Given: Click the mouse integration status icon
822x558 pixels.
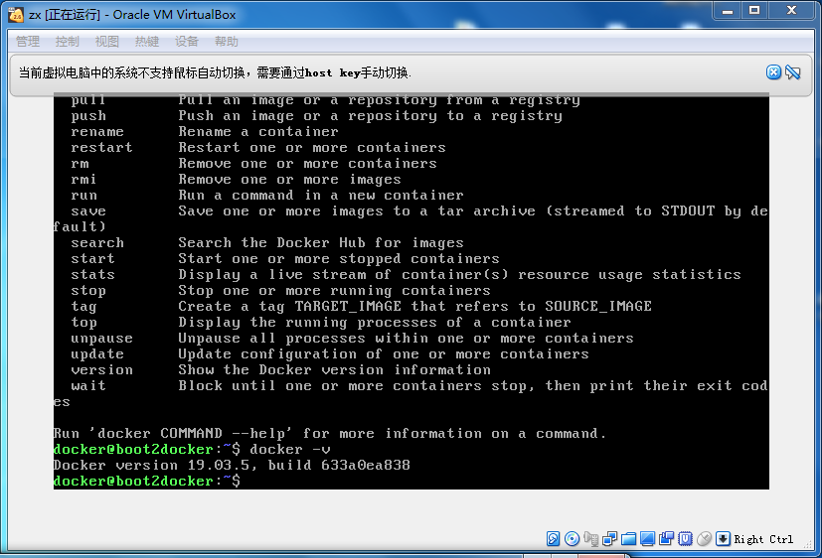Looking at the screenshot, I should tap(704, 538).
